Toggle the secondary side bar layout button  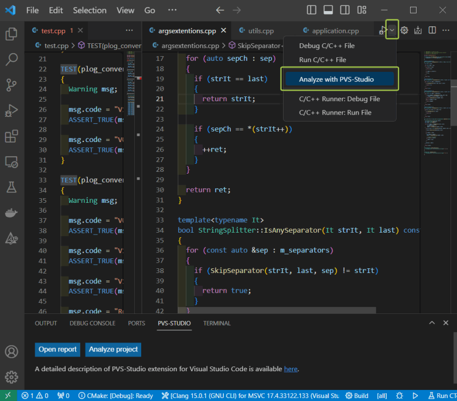(x=345, y=10)
